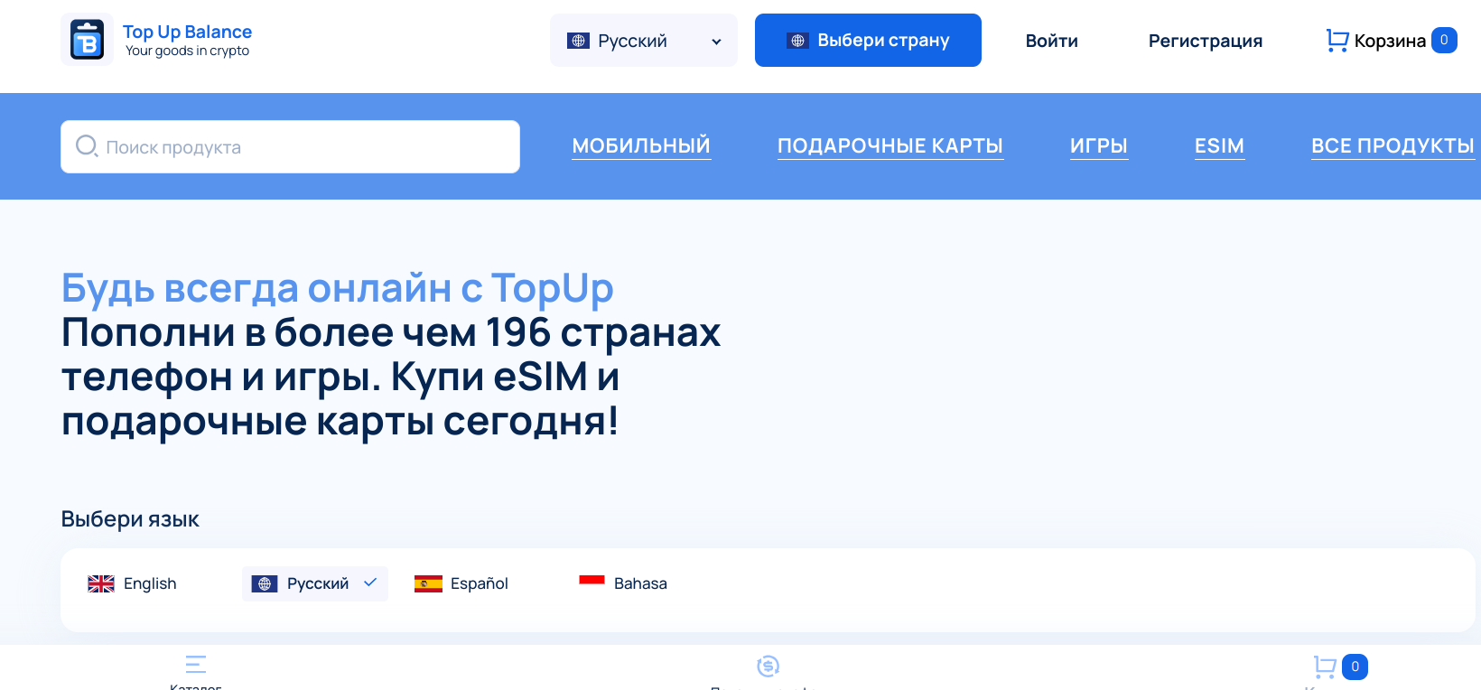Open the Русский language dropdown in header

(x=643, y=41)
